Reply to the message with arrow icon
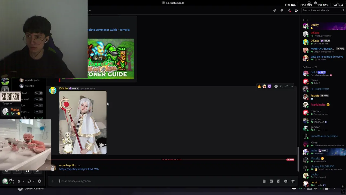 click(281, 86)
